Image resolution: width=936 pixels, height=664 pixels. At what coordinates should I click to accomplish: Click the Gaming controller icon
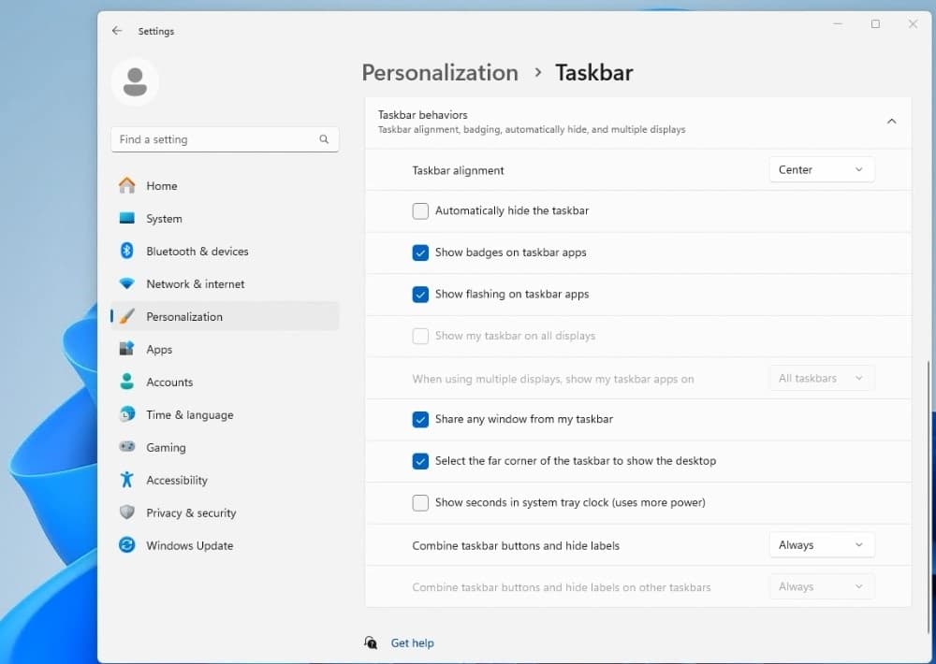(x=127, y=448)
